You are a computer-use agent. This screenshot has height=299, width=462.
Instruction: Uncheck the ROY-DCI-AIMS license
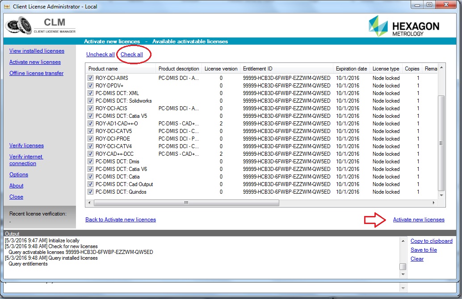(x=91, y=78)
